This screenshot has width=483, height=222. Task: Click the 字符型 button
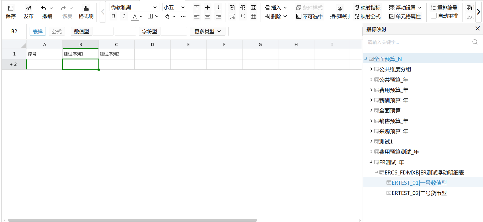click(x=149, y=32)
